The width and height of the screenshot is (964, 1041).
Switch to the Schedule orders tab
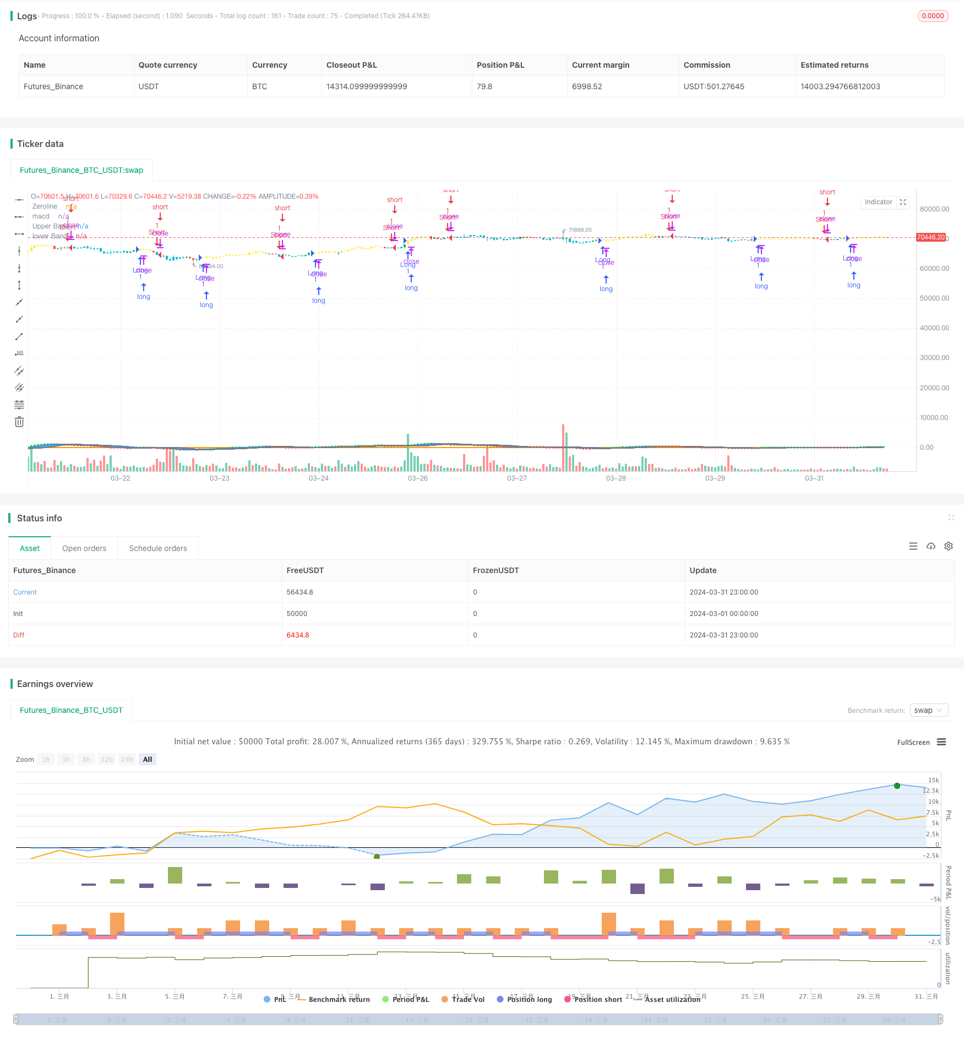(x=158, y=548)
